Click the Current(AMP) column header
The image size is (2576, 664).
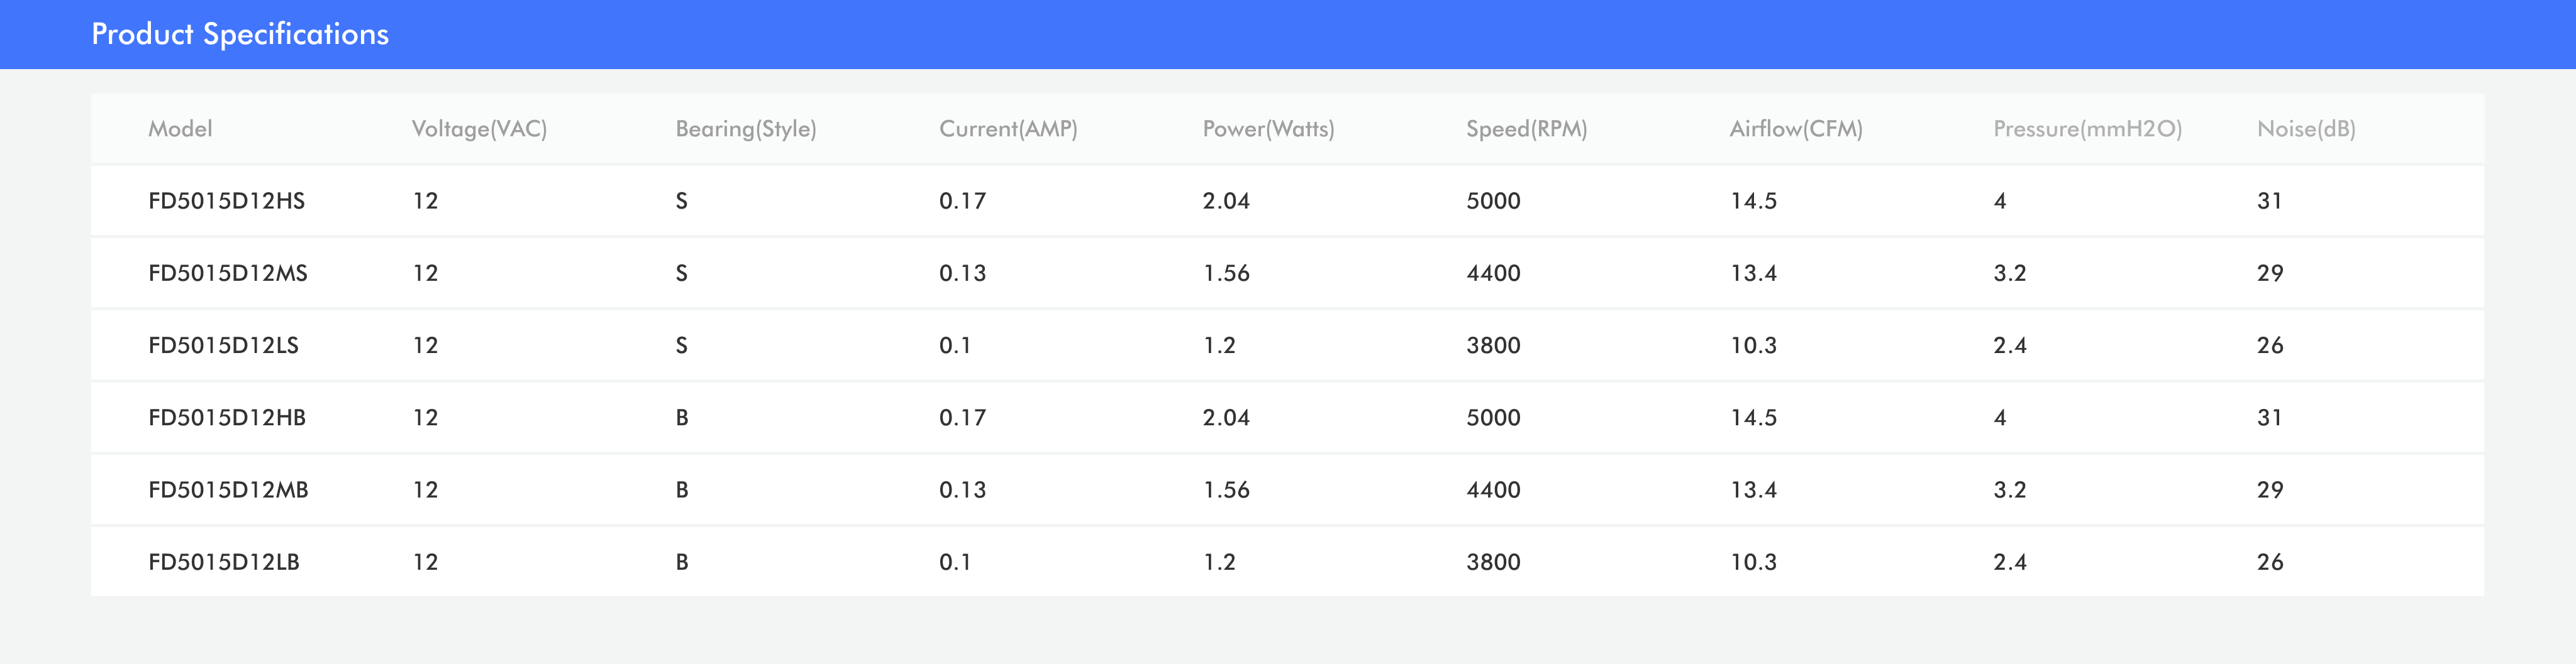pyautogui.click(x=1007, y=129)
